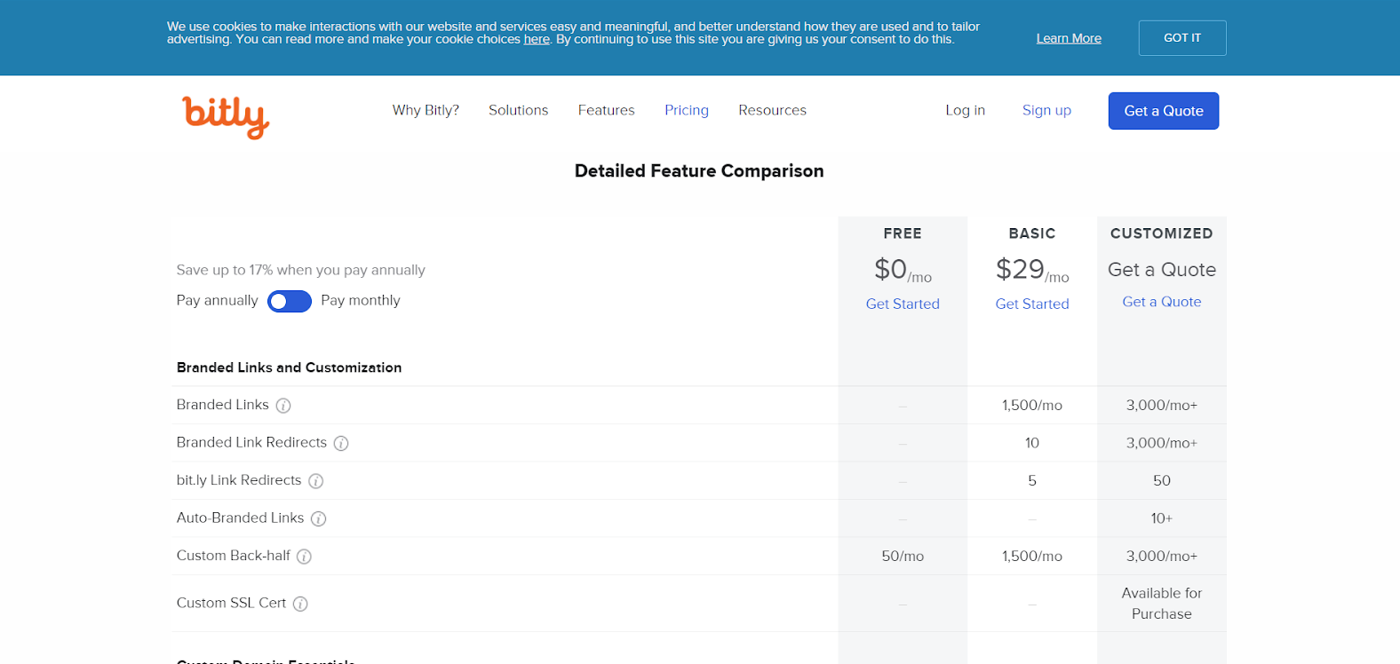Click 'Available for Purchase' SSL Cert value
Viewport: 1400px width, 664px height.
pos(1162,604)
